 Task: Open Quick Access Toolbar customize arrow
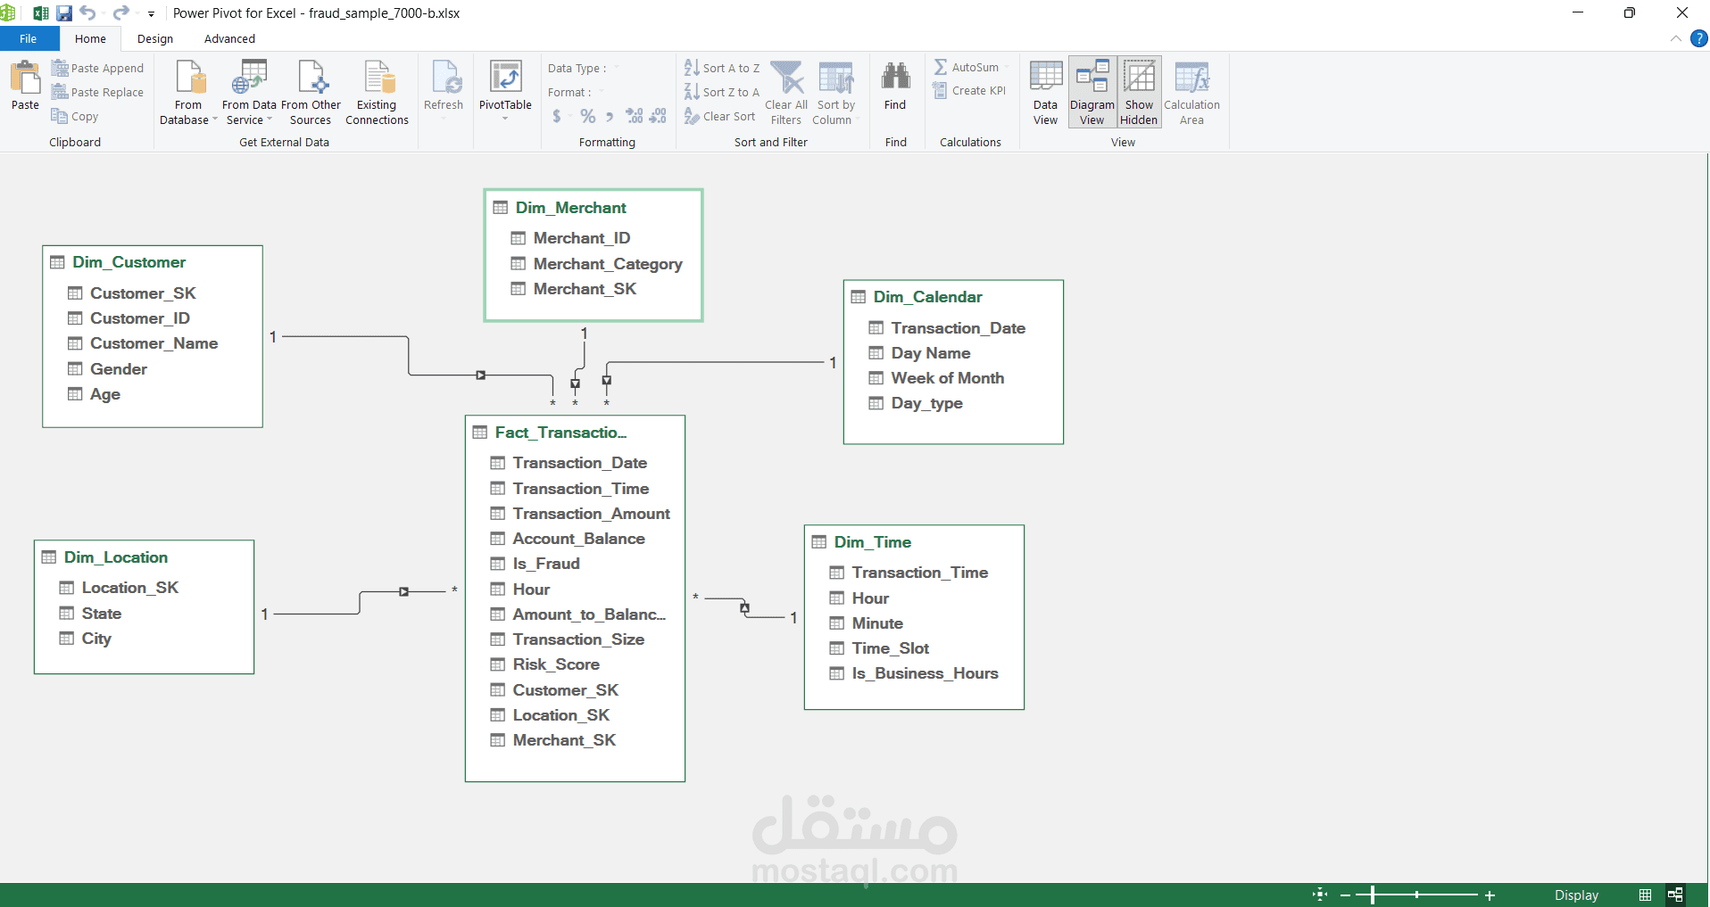(151, 13)
